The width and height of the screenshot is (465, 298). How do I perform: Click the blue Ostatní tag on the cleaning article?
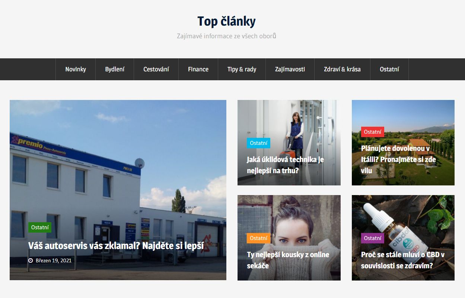tap(258, 143)
